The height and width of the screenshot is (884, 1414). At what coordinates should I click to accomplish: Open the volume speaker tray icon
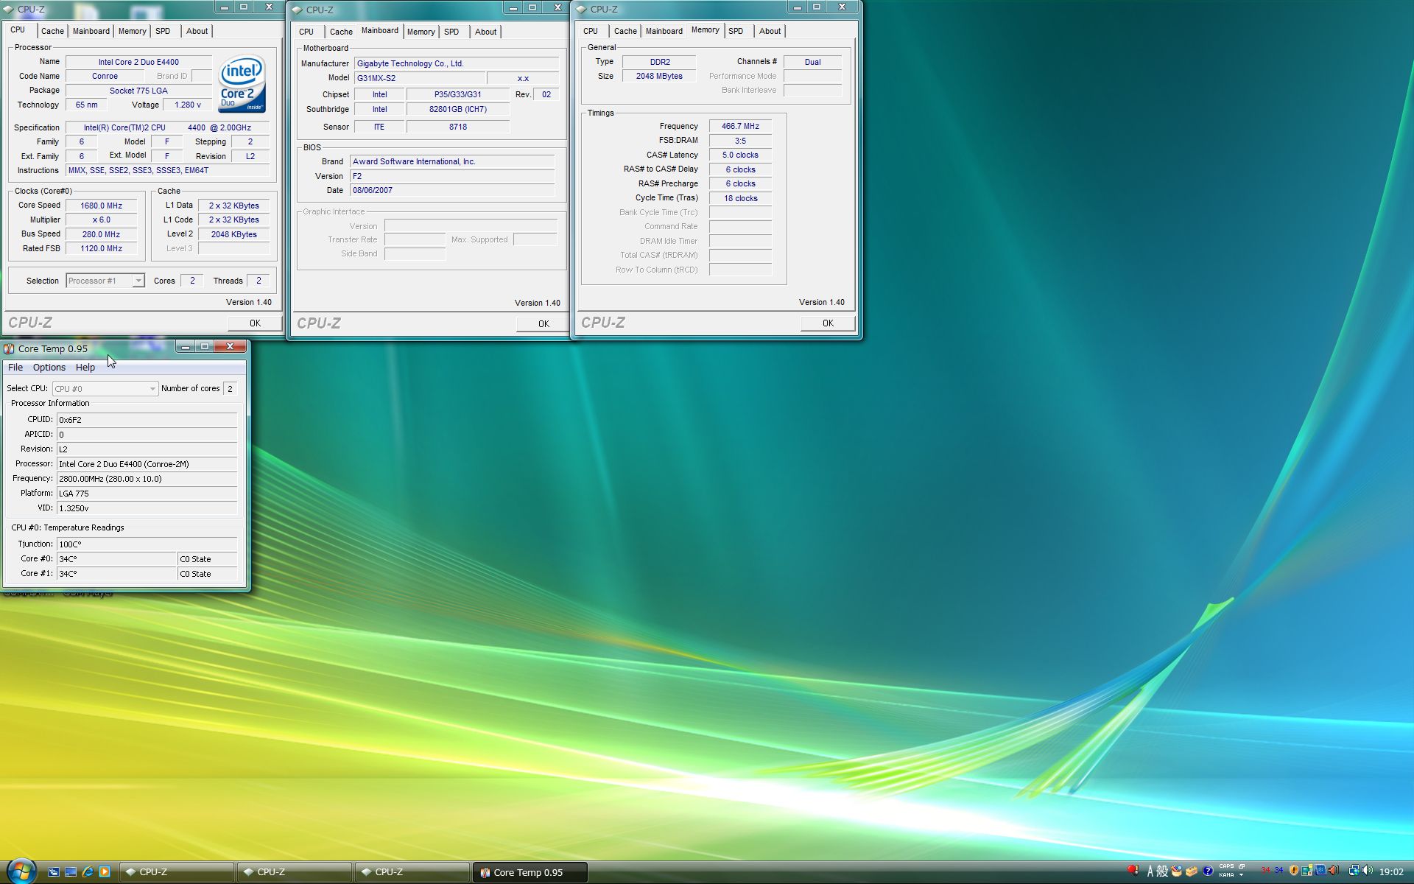pos(1367,871)
